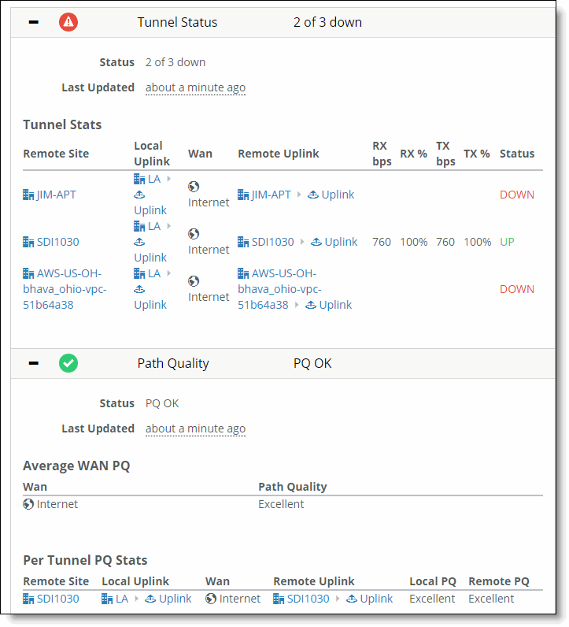Image resolution: width=569 pixels, height=627 pixels.
Task: Open the AWS-US-OH-bhava_ohio-vpc remote site link
Action: coord(65,289)
